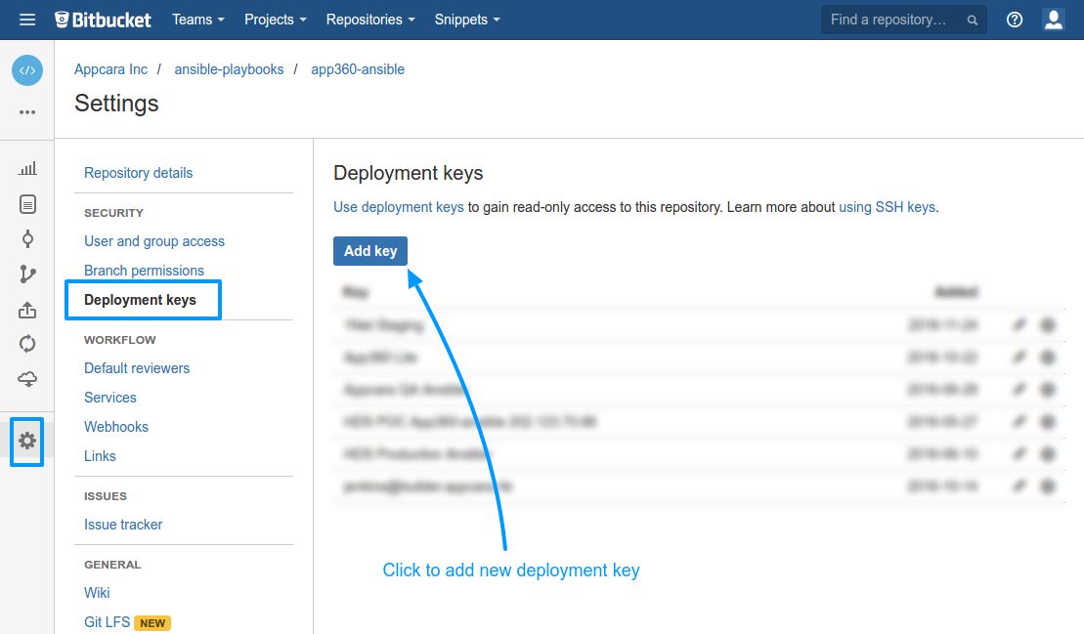This screenshot has width=1084, height=634.
Task: Click the repository code avatar icon
Action: tap(27, 70)
